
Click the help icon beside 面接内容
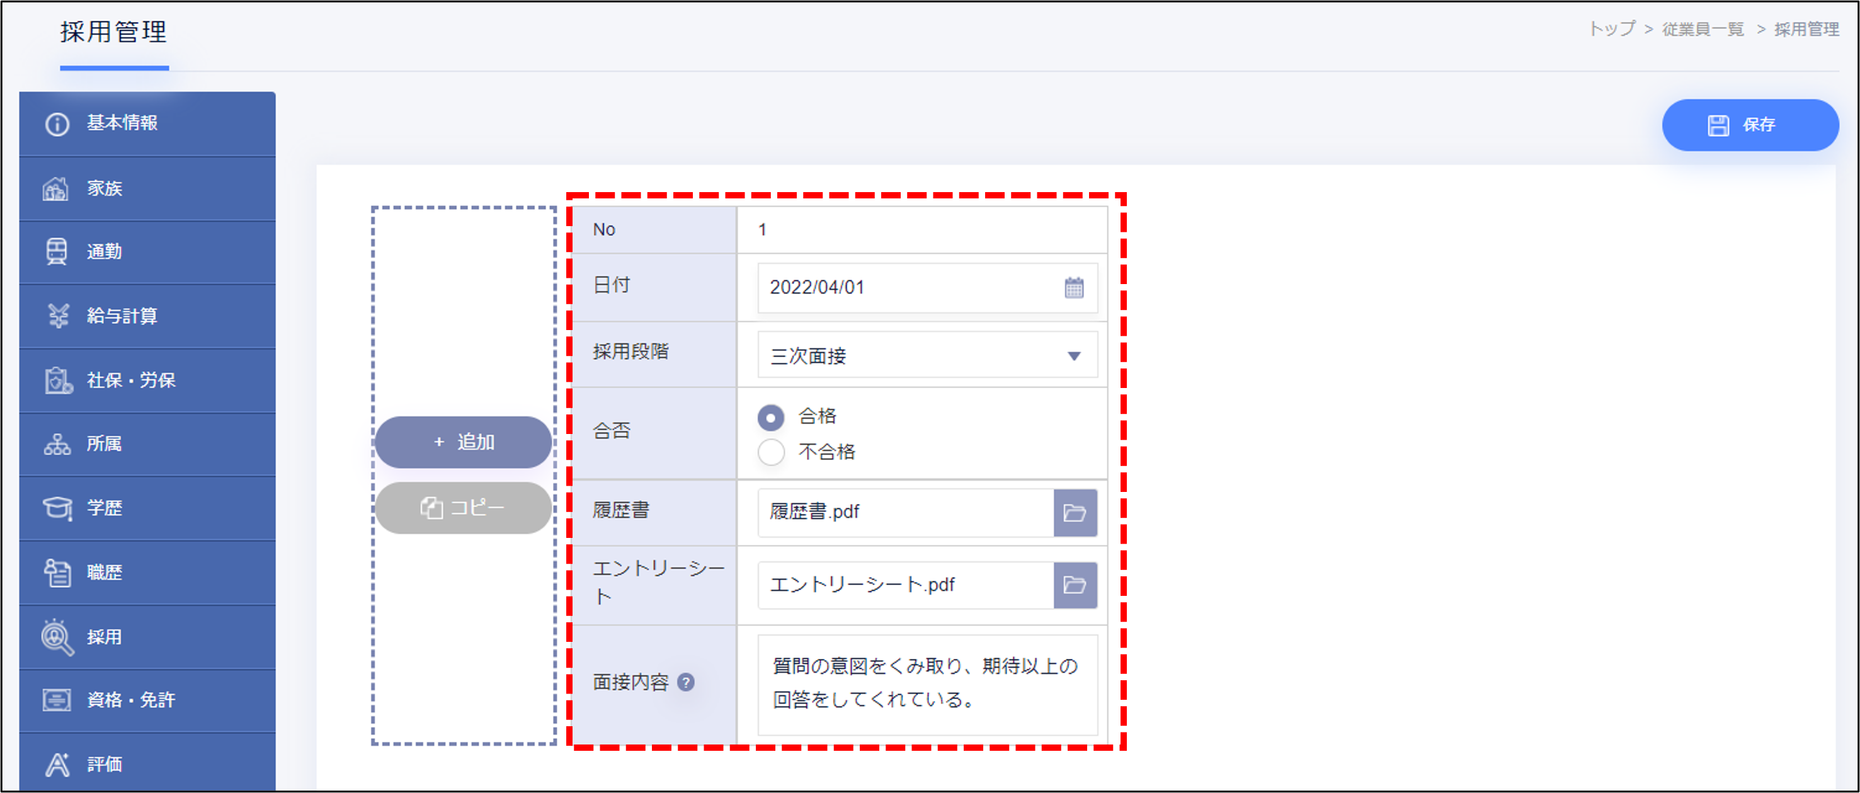(x=686, y=682)
